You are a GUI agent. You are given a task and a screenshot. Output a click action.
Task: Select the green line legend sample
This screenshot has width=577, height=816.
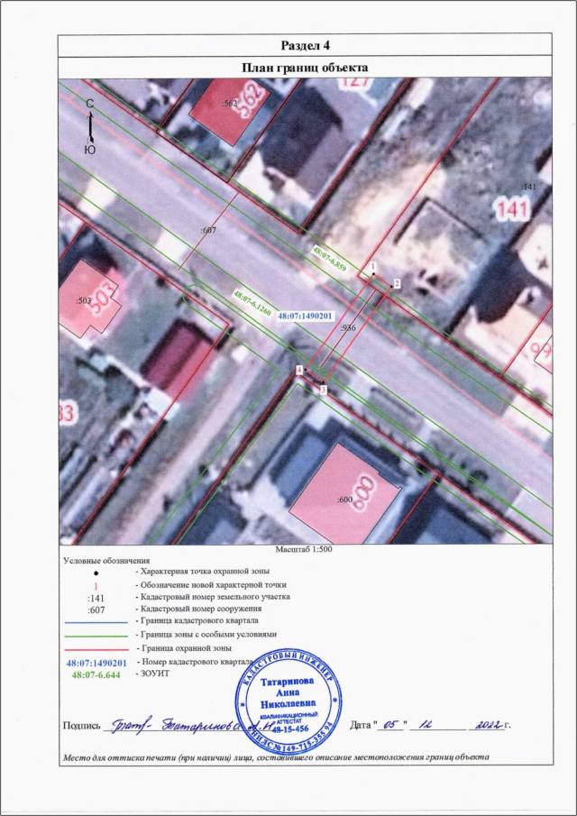coord(96,636)
